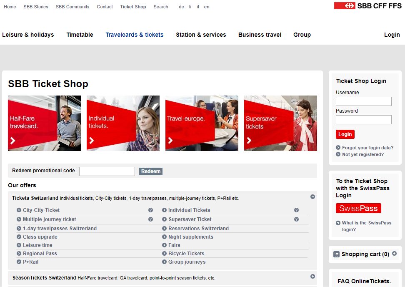
Task: Open help icon for Supersaver Ticket
Action: pos(296,219)
